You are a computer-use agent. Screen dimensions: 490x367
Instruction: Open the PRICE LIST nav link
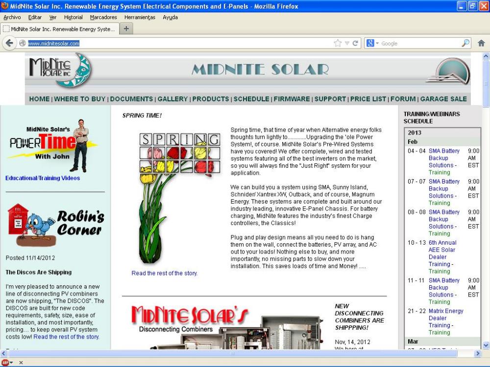(x=368, y=99)
